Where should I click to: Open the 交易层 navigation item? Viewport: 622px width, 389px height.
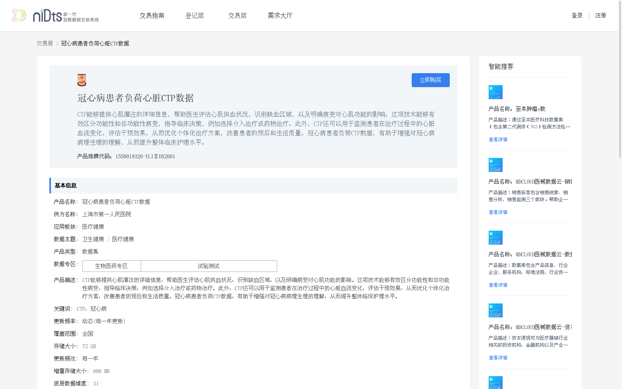pyautogui.click(x=238, y=16)
